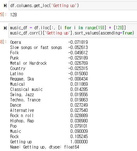The image size is (137, 151).
Task: Select value -0.008434
Action: (78, 79)
